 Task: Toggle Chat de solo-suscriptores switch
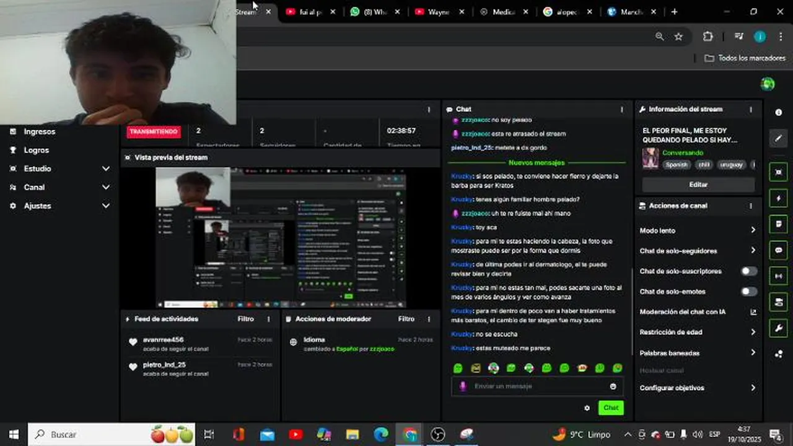tap(749, 271)
